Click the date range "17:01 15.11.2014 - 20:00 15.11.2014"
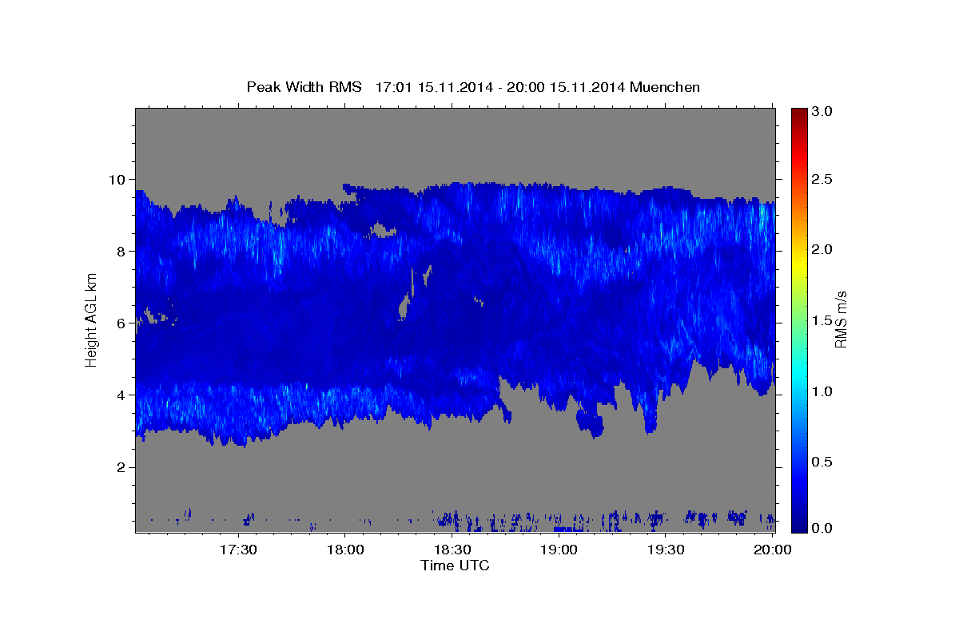 point(499,87)
